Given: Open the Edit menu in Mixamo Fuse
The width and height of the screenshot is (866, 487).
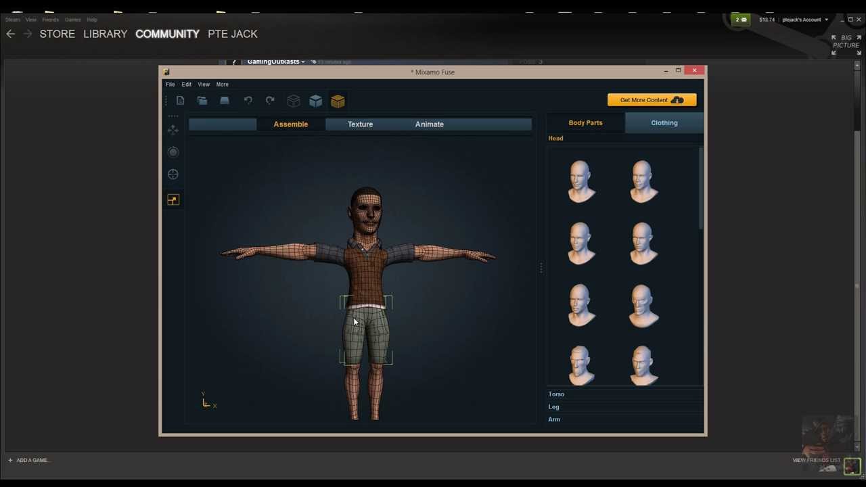Looking at the screenshot, I should click(187, 85).
